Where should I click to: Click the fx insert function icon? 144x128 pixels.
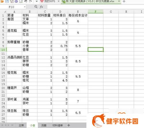(41, 7)
